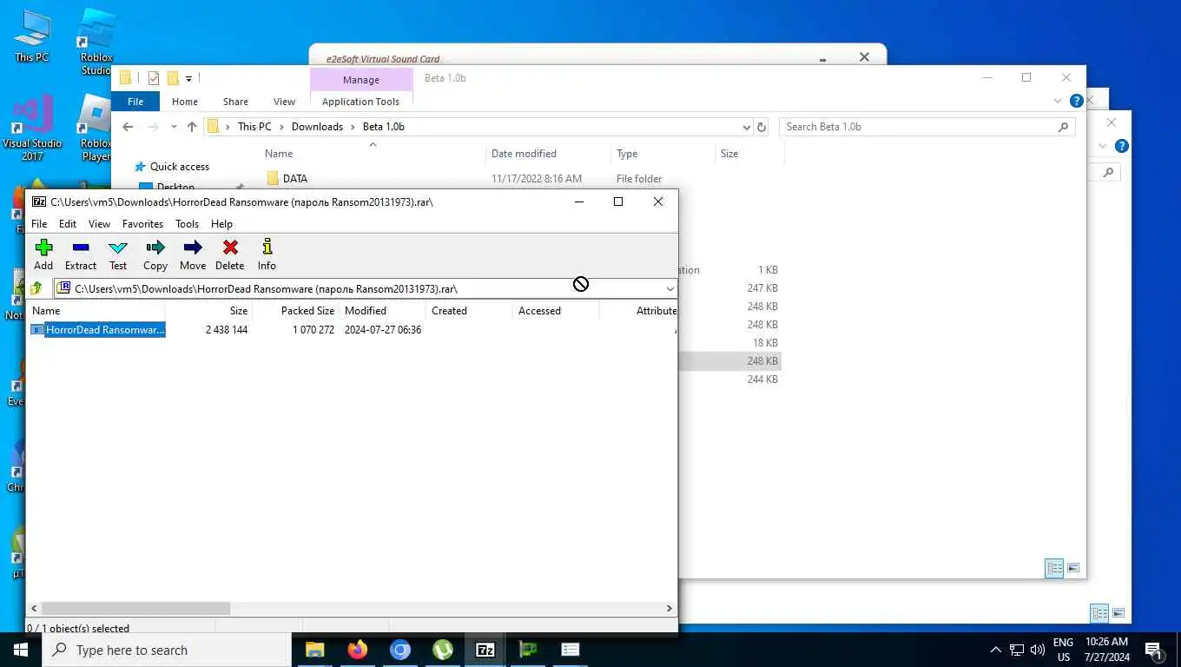Open Application Tools tab in Explorer
The width and height of the screenshot is (1181, 667).
click(361, 102)
